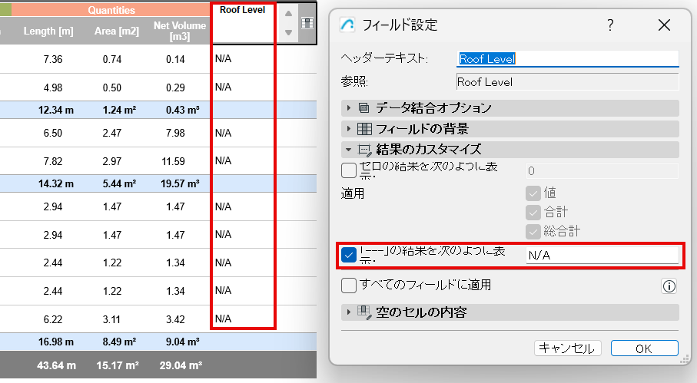697x383 pixels.
Task: Click the 7.98 net volume cell
Action: pyautogui.click(x=175, y=133)
